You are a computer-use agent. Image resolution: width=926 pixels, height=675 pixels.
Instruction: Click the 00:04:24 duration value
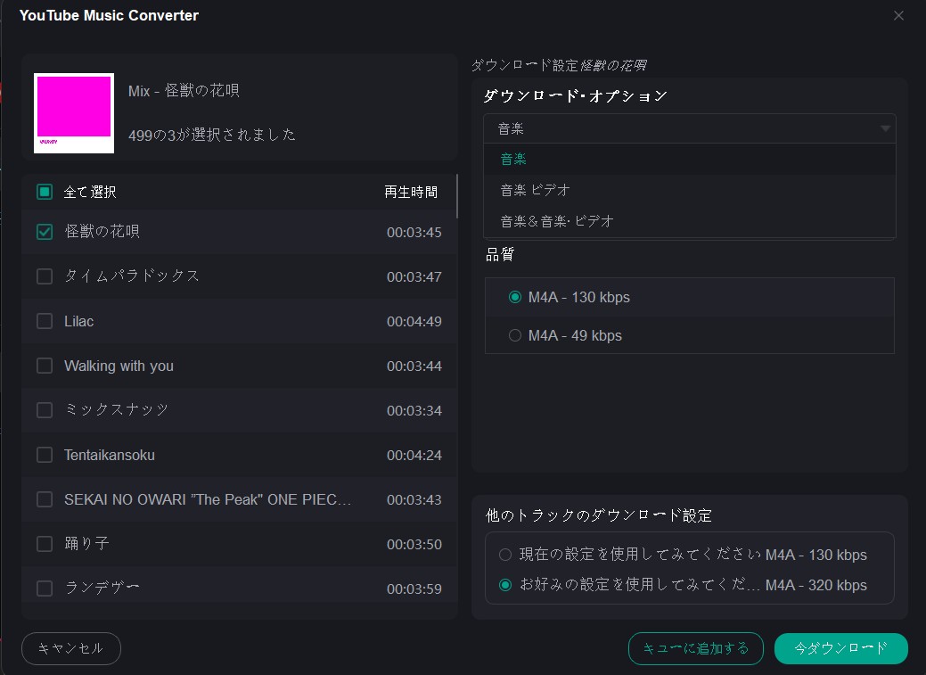(414, 455)
